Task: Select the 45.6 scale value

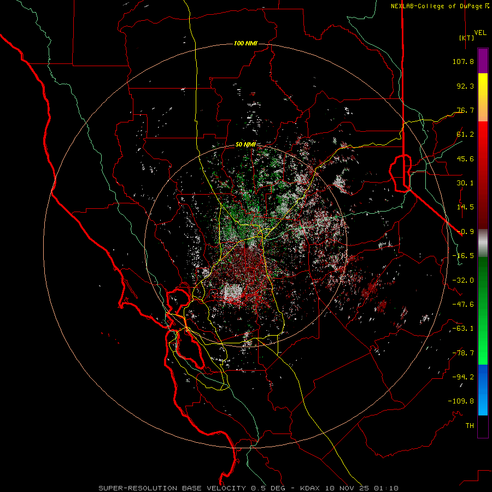Action: pos(465,159)
